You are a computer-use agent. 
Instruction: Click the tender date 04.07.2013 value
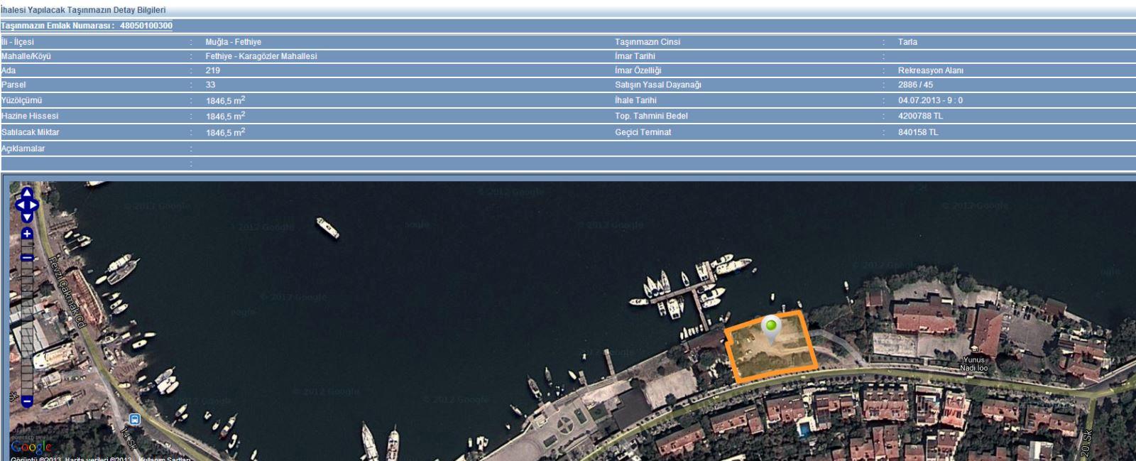click(930, 100)
